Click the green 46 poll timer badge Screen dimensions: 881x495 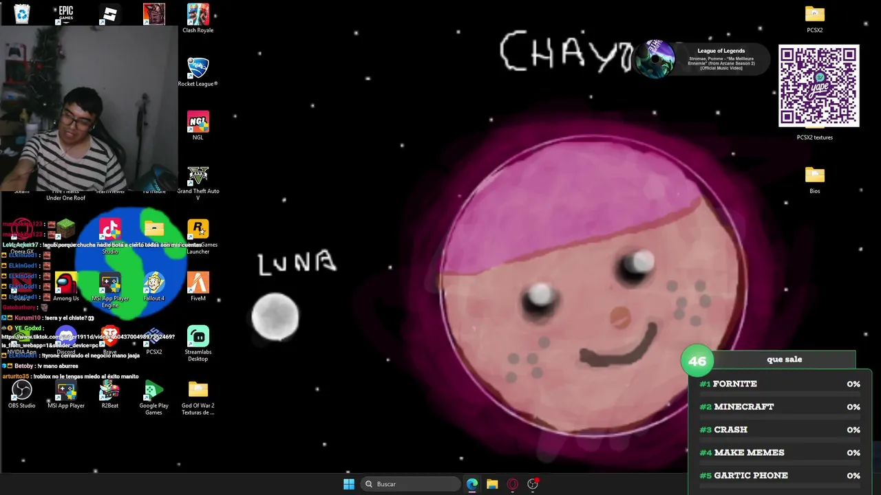[x=697, y=361]
